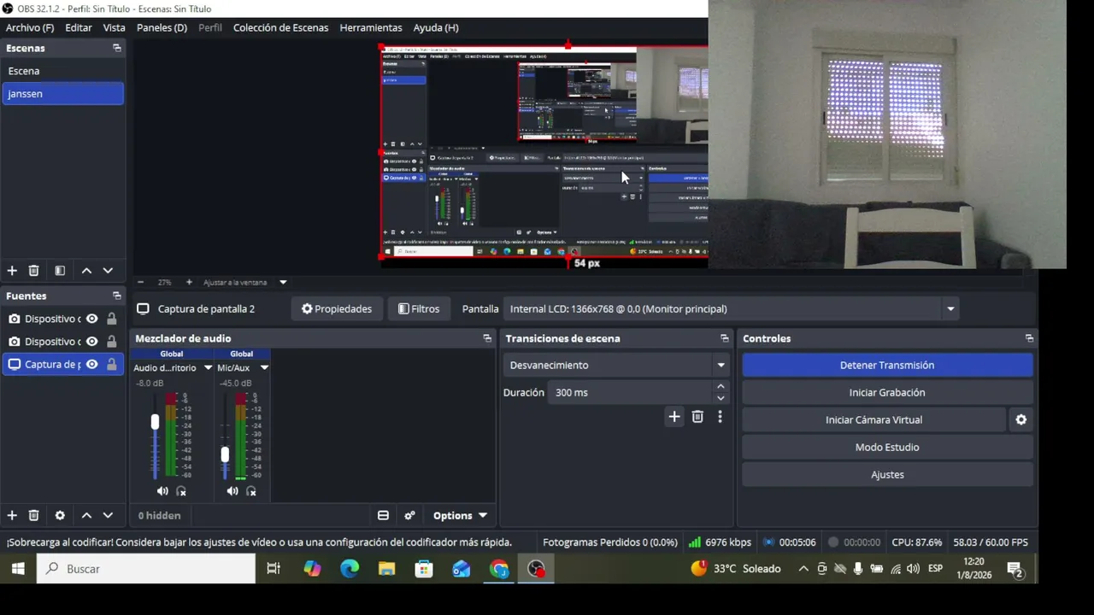This screenshot has width=1094, height=615.
Task: Move source up in Fuentes toolbar
Action: point(86,515)
